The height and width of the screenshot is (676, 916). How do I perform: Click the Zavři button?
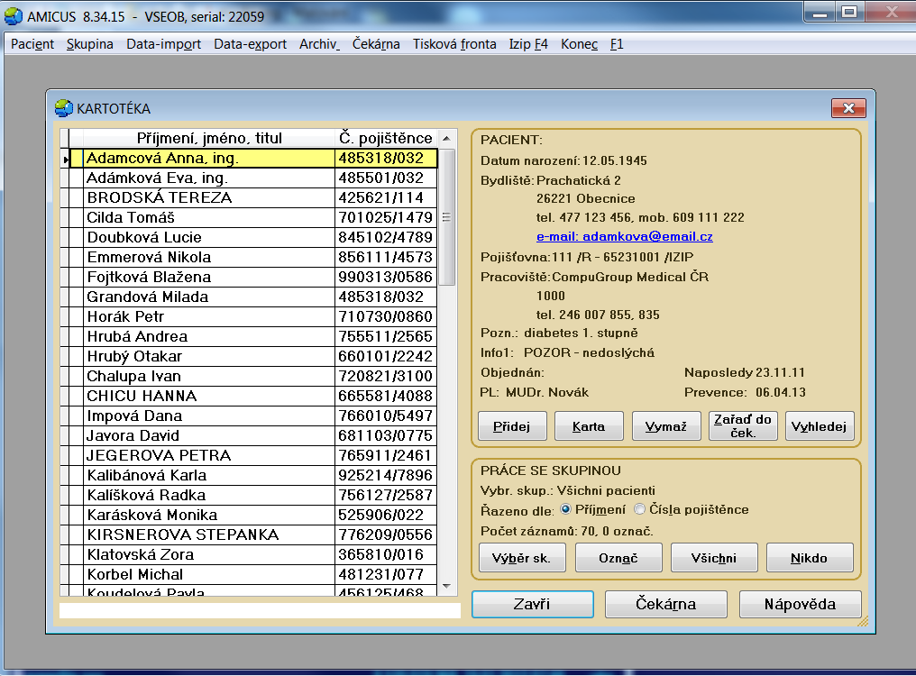point(532,604)
